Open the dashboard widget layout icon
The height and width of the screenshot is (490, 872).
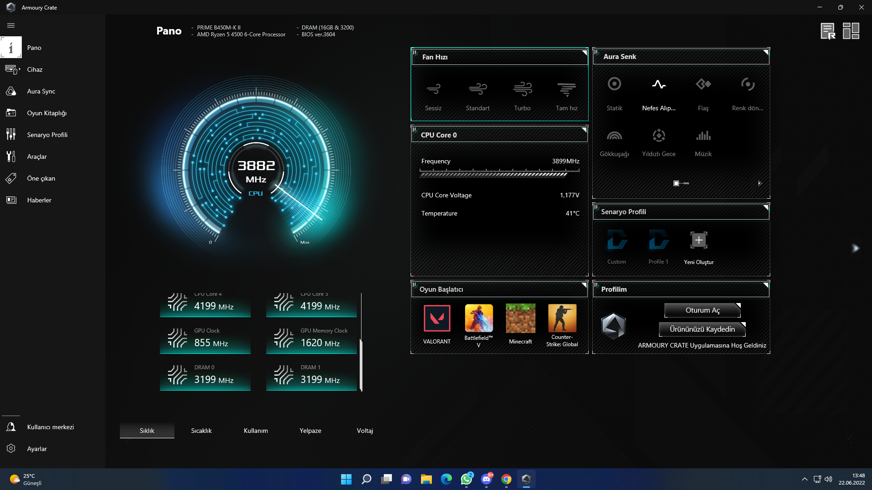pyautogui.click(x=851, y=31)
